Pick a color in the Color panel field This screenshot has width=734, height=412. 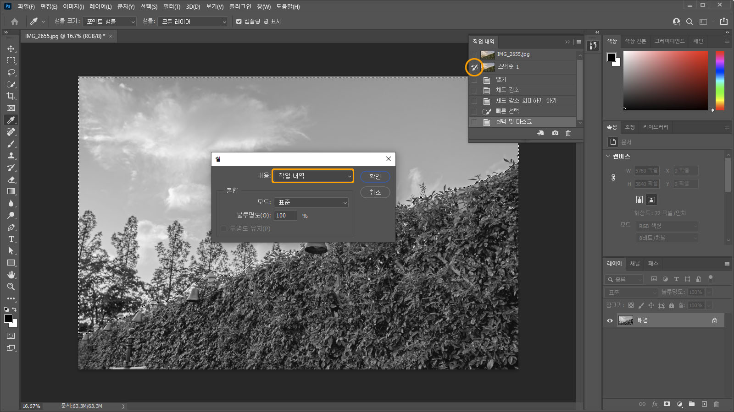pos(665,81)
